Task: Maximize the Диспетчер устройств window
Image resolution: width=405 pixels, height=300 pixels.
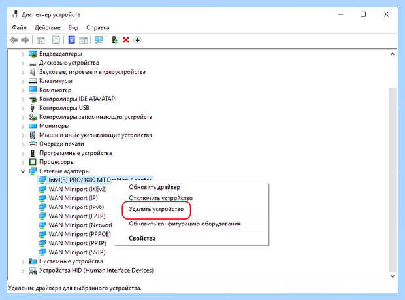Action: [363, 14]
